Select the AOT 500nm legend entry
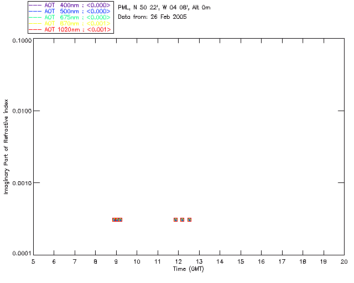 click(70, 11)
